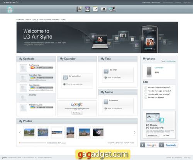Open How to use Memo link in My Memo
This screenshot has height=160, width=193.
(115, 108)
